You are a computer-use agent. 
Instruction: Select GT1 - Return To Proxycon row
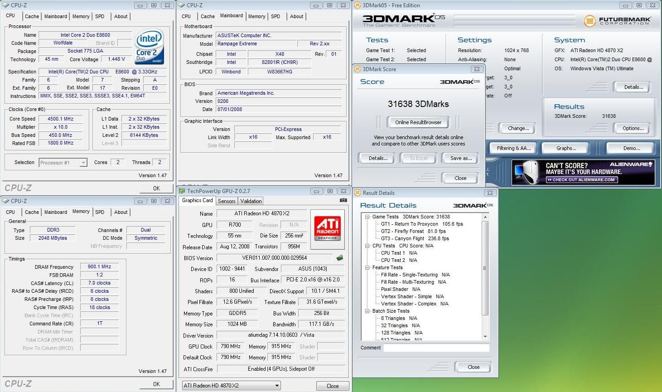coord(422,224)
